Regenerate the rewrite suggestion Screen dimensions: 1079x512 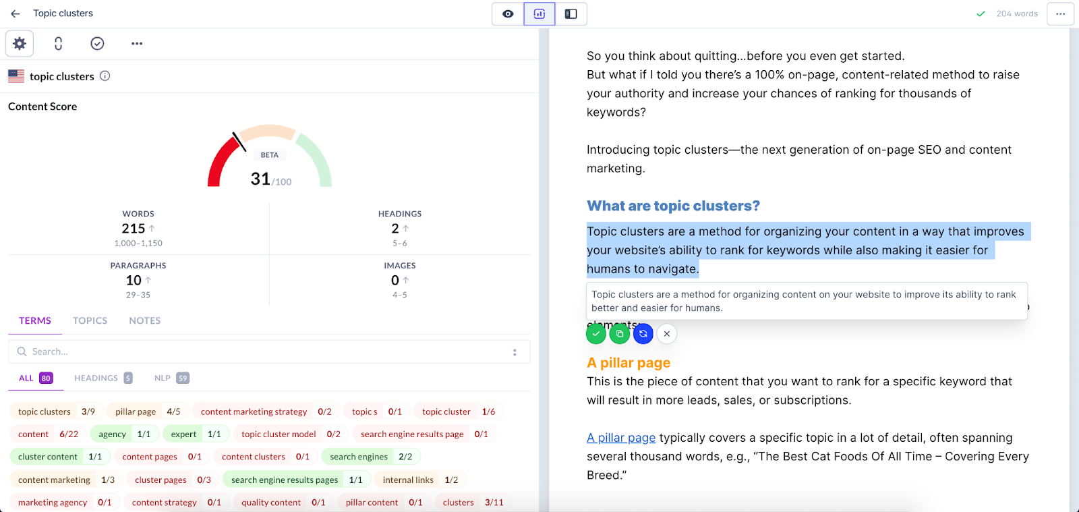tap(643, 334)
